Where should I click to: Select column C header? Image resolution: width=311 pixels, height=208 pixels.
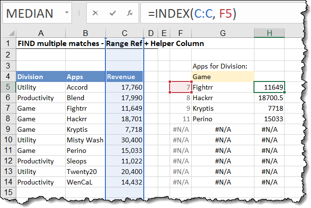(124, 33)
